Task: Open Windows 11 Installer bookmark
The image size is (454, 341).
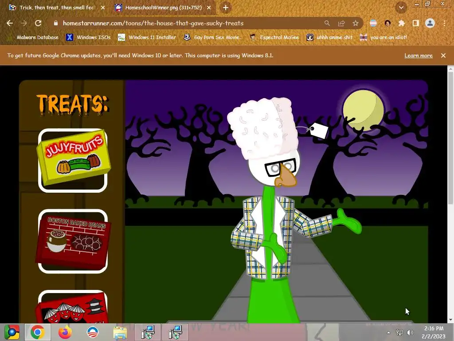Action: 147,37
